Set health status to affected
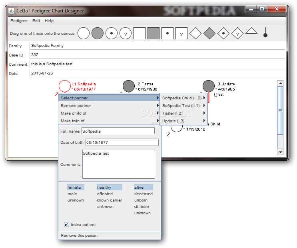This screenshot has height=248, width=297. click(105, 194)
